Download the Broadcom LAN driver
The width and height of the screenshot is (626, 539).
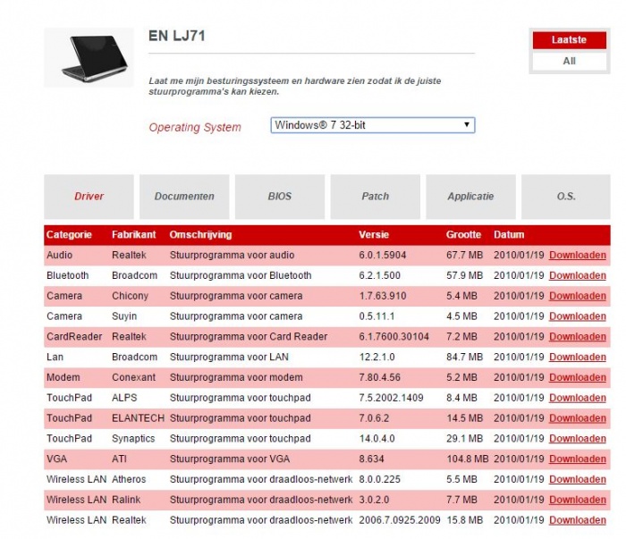click(578, 357)
